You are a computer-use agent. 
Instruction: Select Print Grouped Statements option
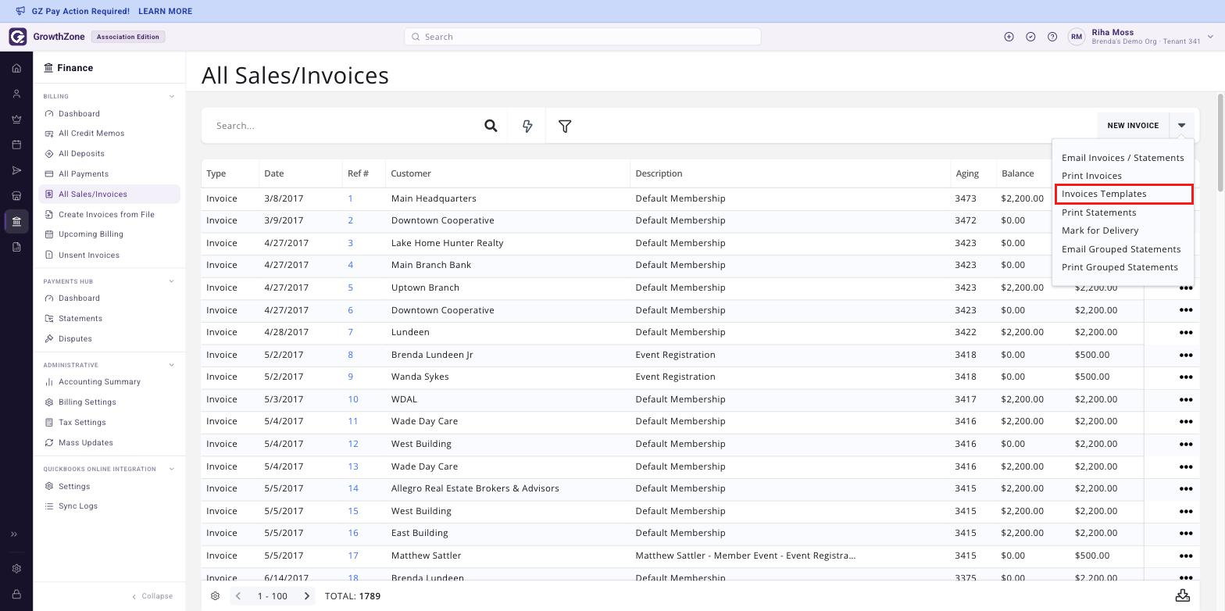(x=1120, y=267)
